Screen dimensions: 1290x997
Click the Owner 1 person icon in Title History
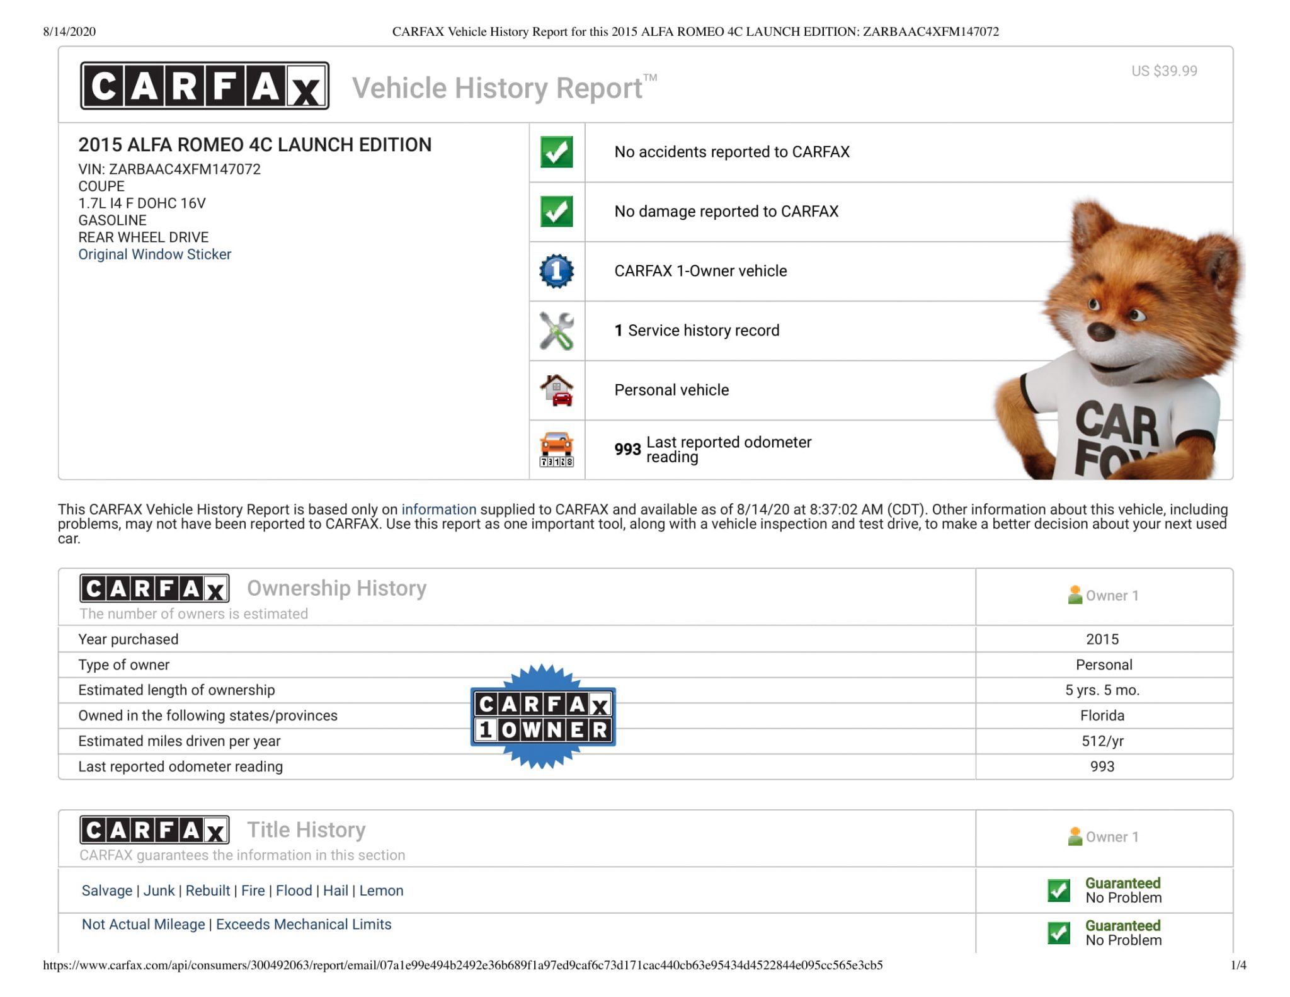pyautogui.click(x=1075, y=836)
